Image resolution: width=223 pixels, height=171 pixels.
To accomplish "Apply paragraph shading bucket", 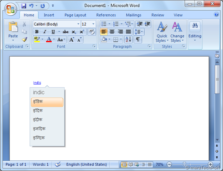I will click(104, 40).
